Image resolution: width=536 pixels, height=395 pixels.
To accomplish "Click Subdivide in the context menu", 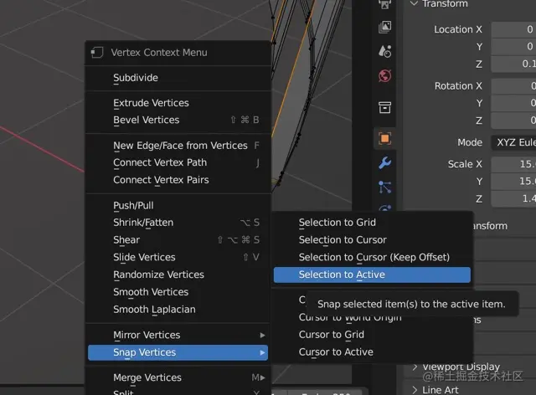I will tap(136, 78).
